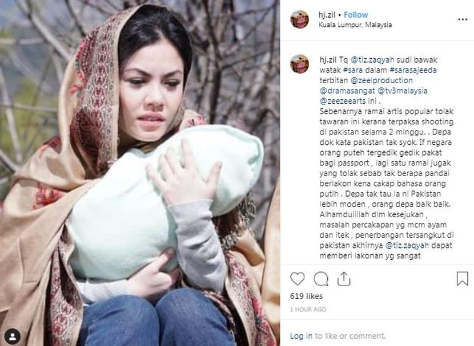This screenshot has height=346, width=474.
Task: Save post with the bookmark icon
Action: coord(462,278)
